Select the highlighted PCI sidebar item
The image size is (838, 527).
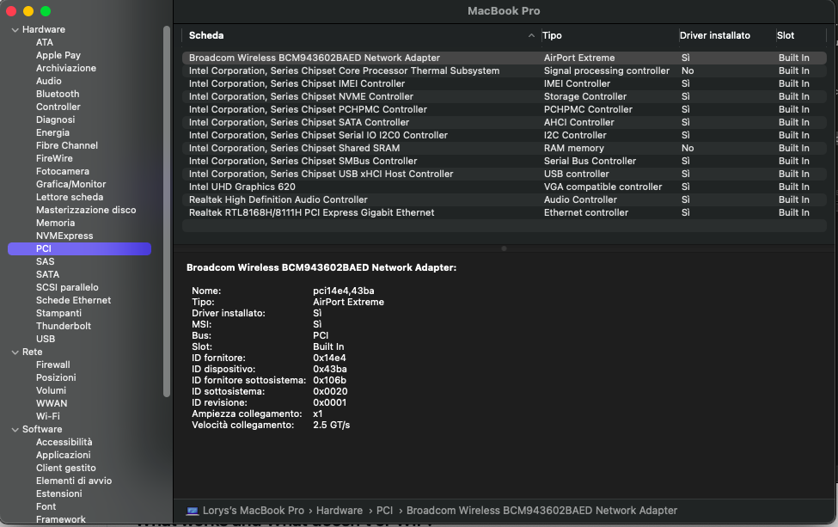click(x=79, y=248)
